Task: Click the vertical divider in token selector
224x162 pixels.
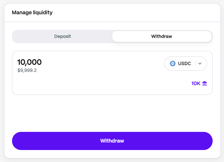Action: [x=195, y=64]
